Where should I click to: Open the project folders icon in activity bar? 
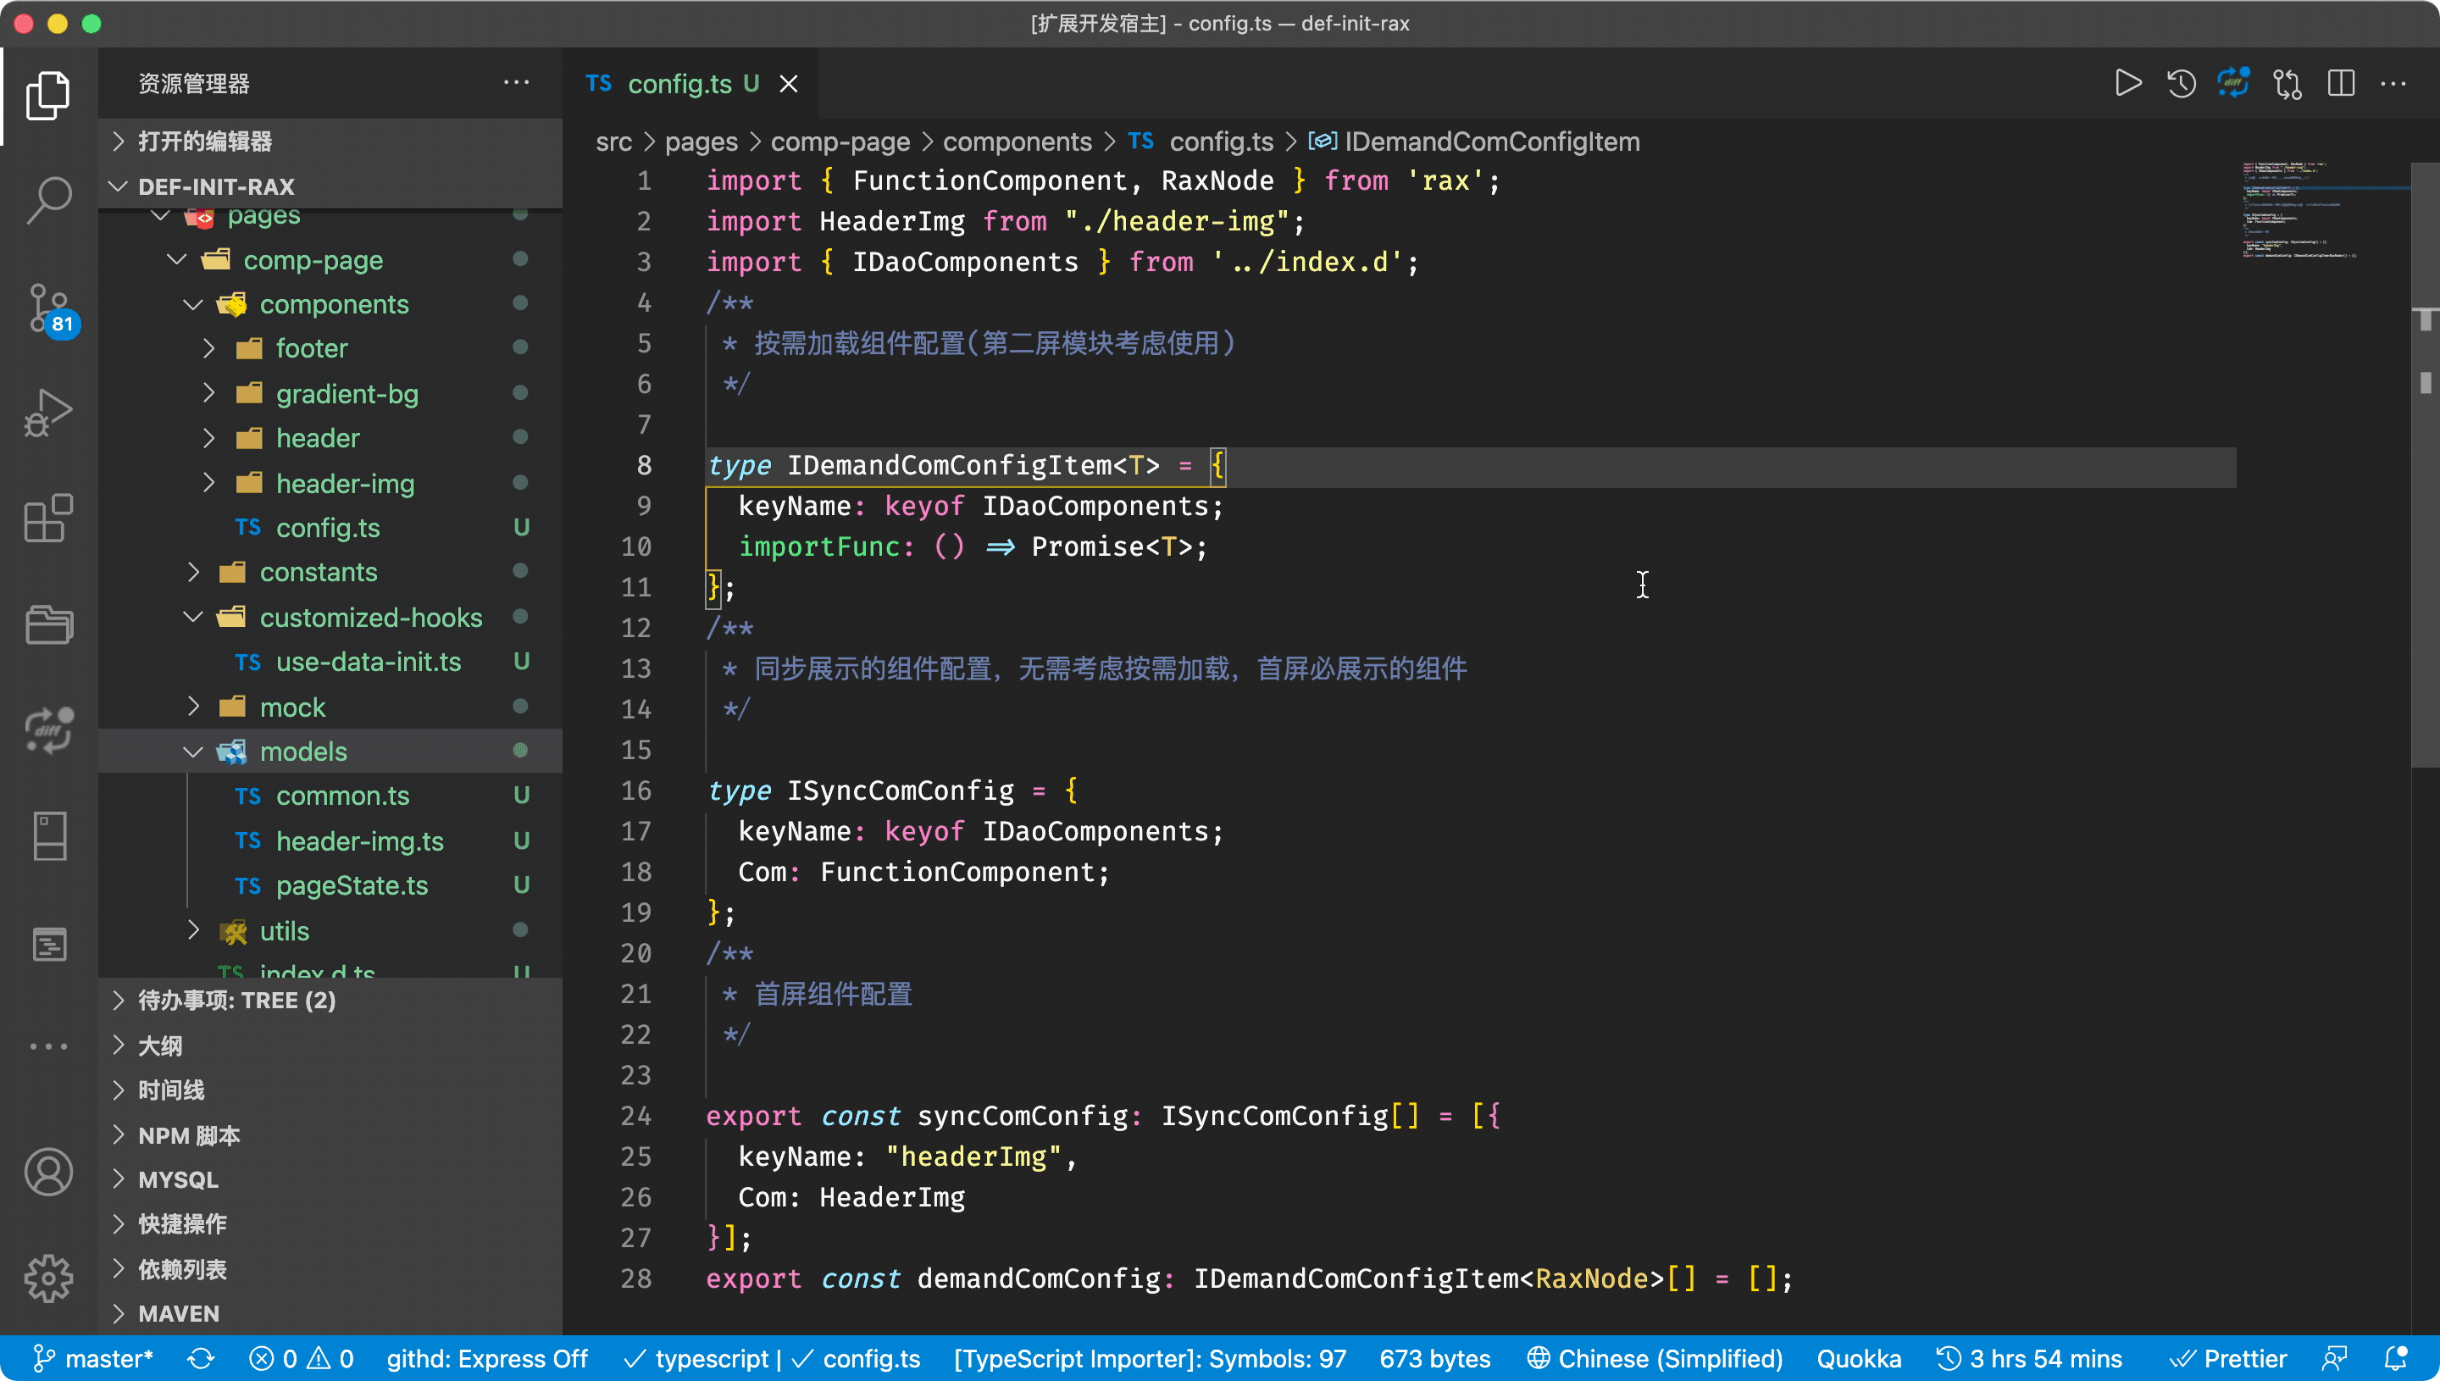click(48, 624)
